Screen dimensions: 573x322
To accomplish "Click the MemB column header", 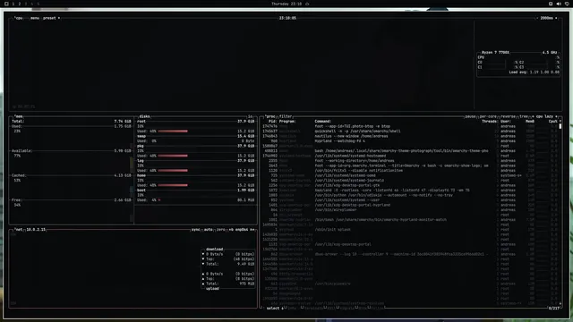I will tap(530, 122).
